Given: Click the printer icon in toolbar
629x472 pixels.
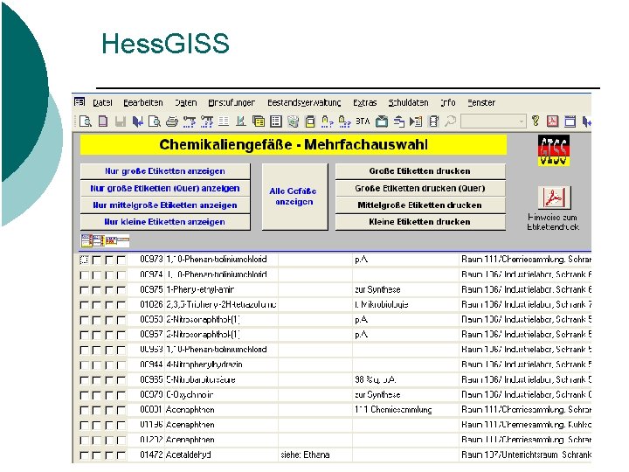Looking at the screenshot, I should (172, 121).
